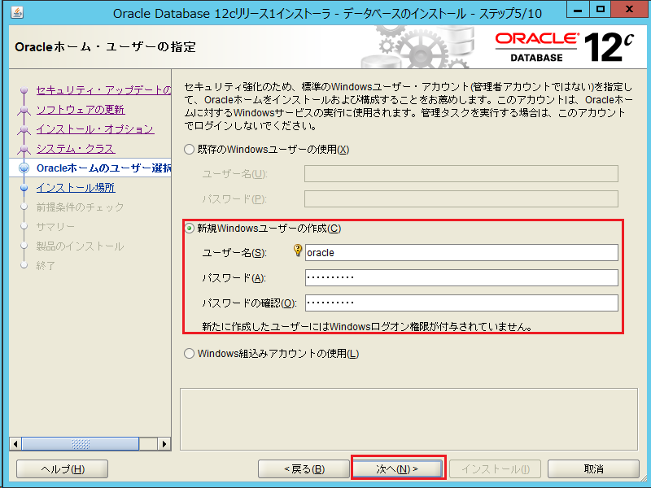Click the サマリー step text
This screenshot has height=488, width=651.
coord(55,227)
